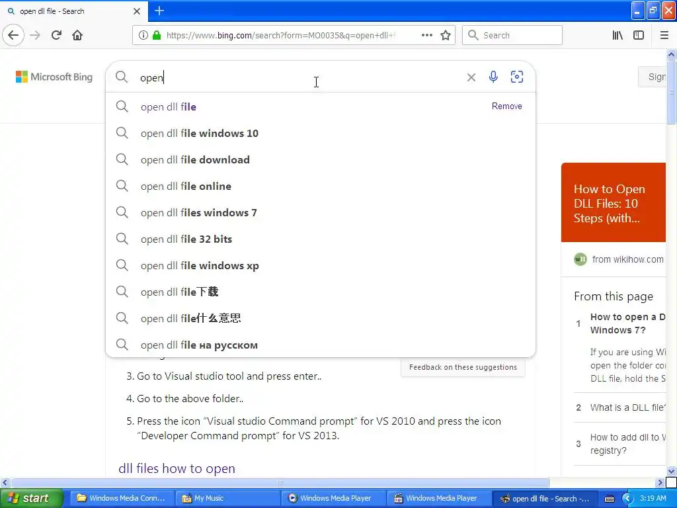Open 'How to Open DLL Files' orange card
The width and height of the screenshot is (677, 508).
[613, 202]
